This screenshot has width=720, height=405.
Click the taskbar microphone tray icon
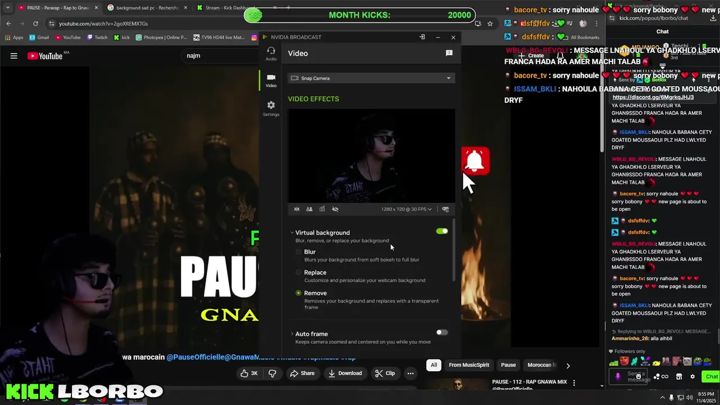click(x=672, y=397)
